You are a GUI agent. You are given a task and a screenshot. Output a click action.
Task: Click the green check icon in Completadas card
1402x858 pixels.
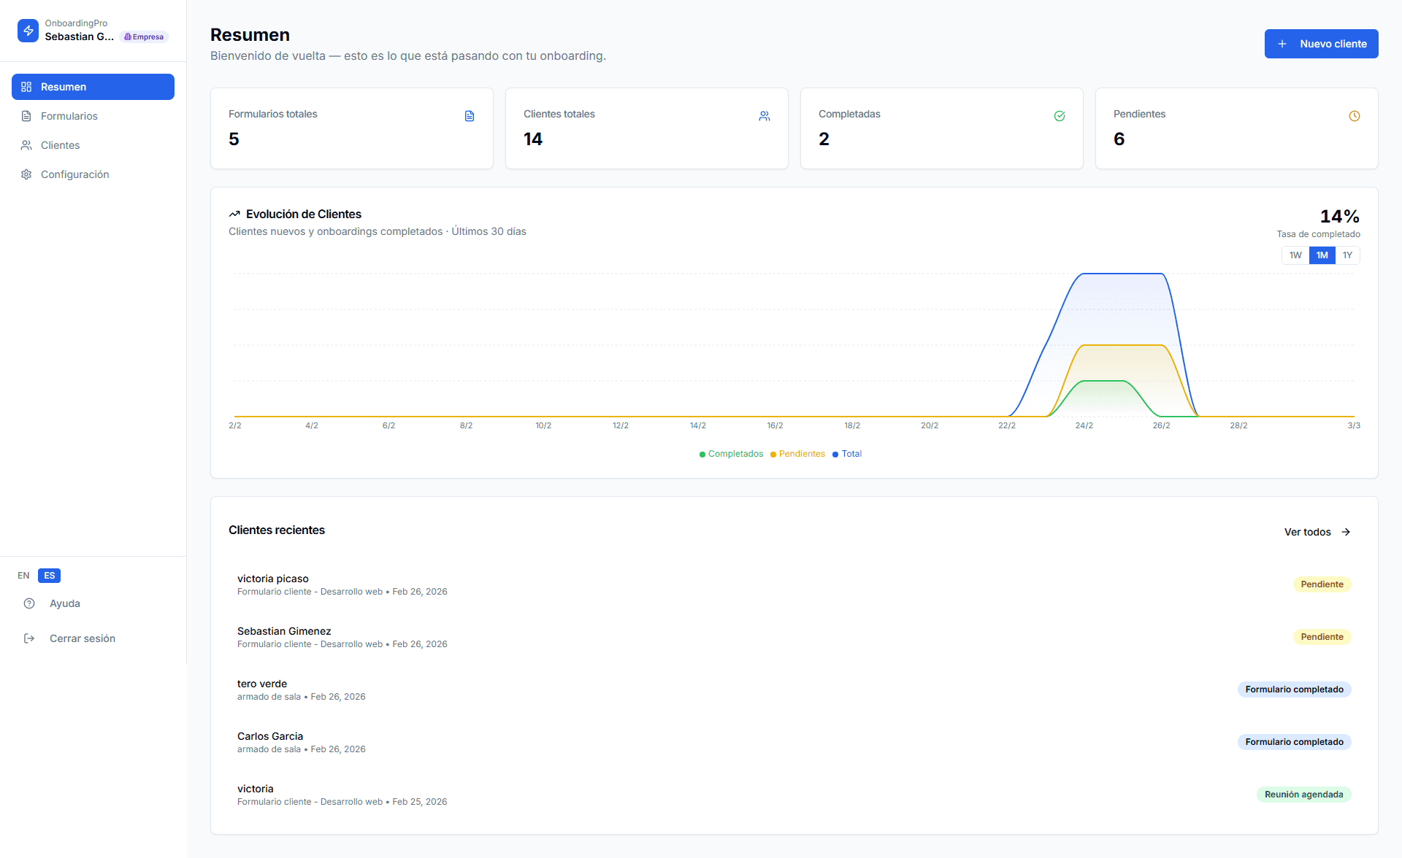(1060, 116)
